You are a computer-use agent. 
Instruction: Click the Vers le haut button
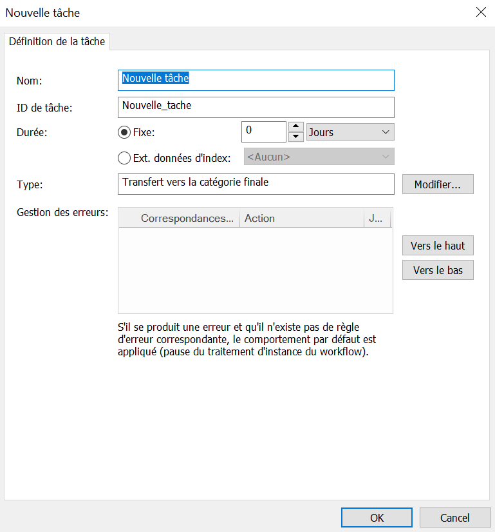click(x=438, y=245)
